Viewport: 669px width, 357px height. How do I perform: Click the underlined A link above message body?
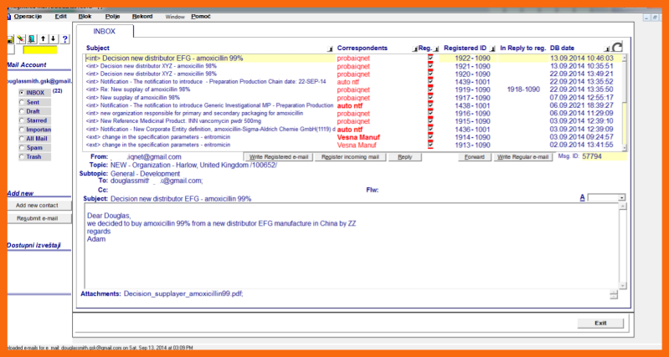coord(582,197)
